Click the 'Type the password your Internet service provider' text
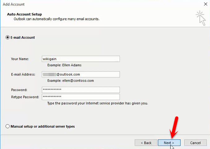The image size is (210, 149). point(98,103)
